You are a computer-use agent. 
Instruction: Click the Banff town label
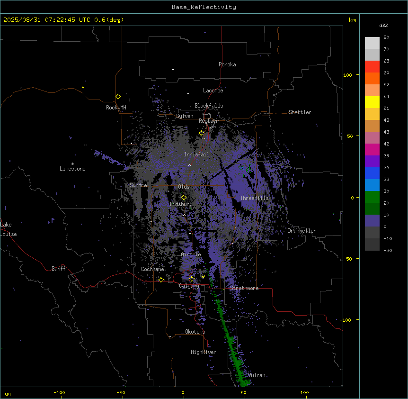tap(59, 269)
